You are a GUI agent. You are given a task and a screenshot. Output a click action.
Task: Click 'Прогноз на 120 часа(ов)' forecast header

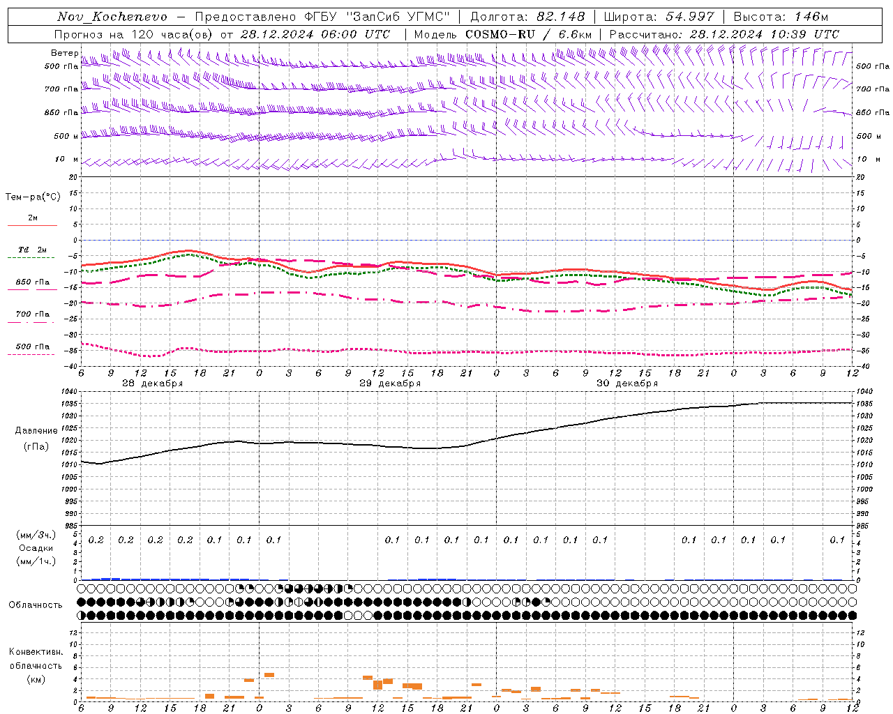[135, 34]
